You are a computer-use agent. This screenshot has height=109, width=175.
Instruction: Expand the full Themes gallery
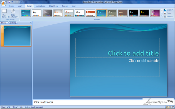(162, 16)
